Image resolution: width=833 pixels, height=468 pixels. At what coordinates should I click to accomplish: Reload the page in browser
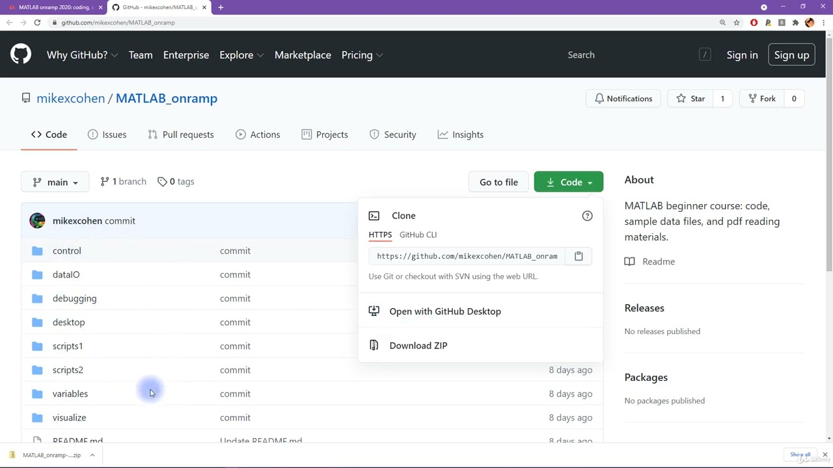[x=37, y=23]
